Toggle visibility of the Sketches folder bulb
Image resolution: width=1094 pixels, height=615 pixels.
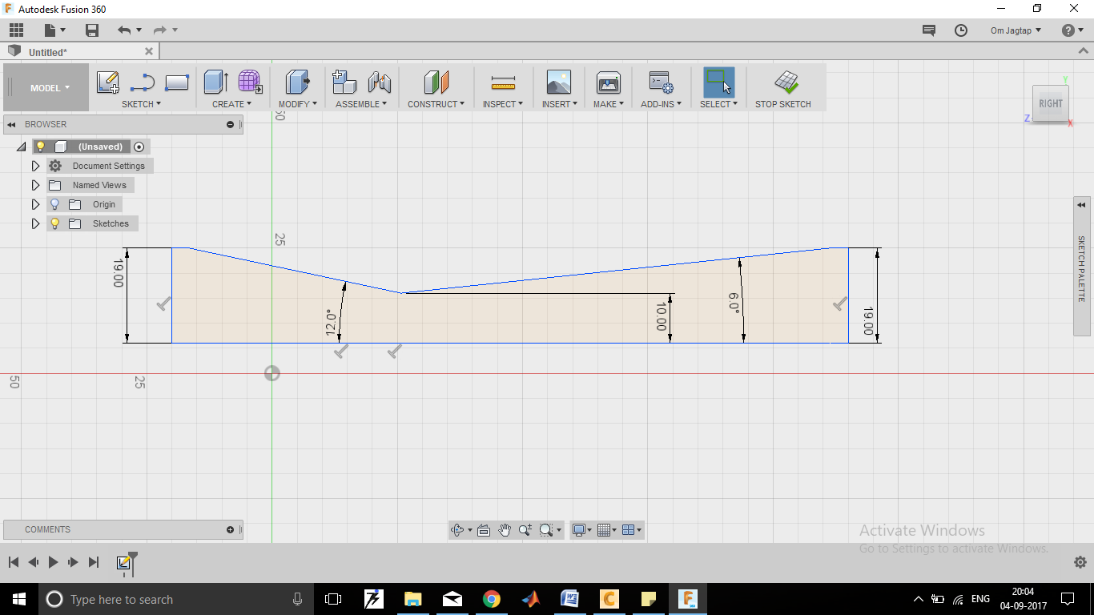pos(54,223)
